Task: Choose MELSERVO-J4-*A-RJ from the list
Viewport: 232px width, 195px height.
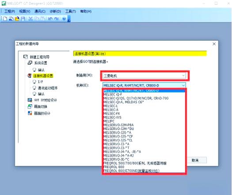Action: pyautogui.click(x=144, y=156)
